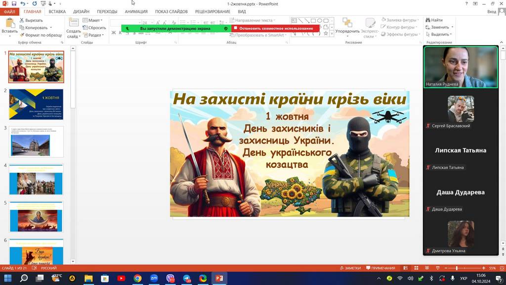
Task: Open Arrange (Упорядочить) dropdown
Action: 347,28
